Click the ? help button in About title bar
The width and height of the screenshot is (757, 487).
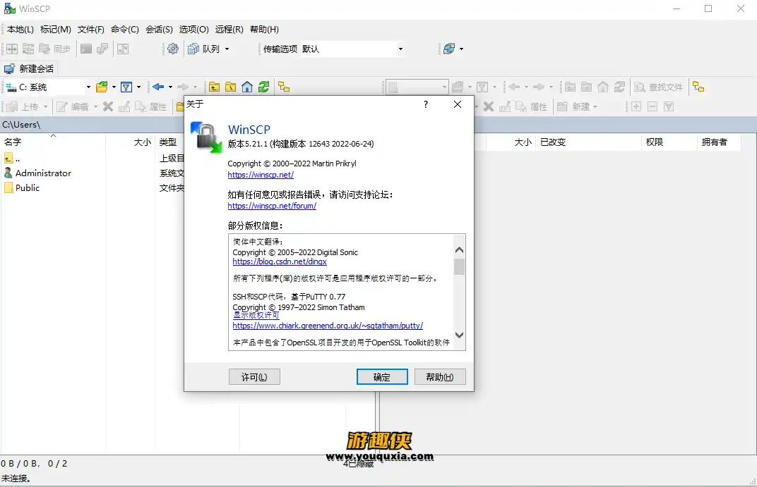click(x=425, y=104)
